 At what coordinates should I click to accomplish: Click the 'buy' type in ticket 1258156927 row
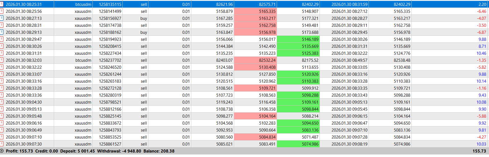tap(144, 18)
